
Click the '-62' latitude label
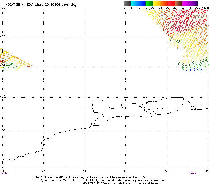[3, 36]
